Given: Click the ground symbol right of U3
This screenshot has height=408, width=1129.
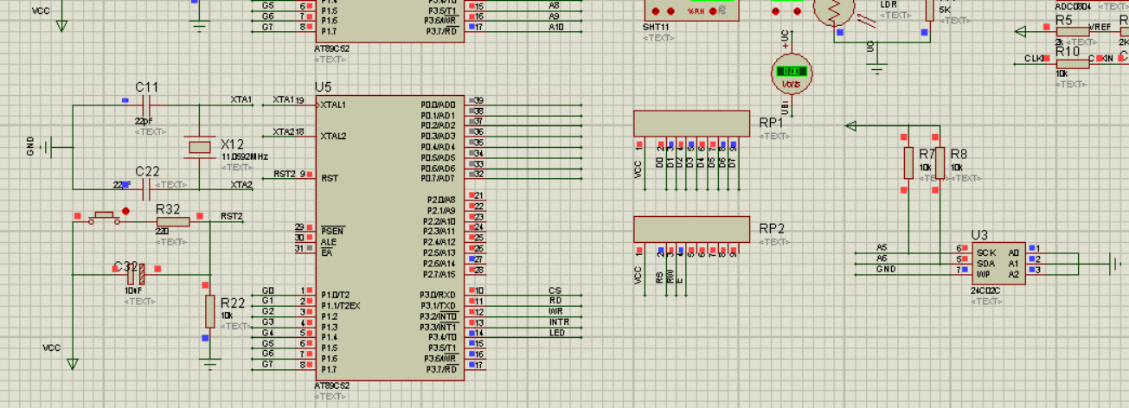Looking at the screenshot, I should (x=1116, y=263).
